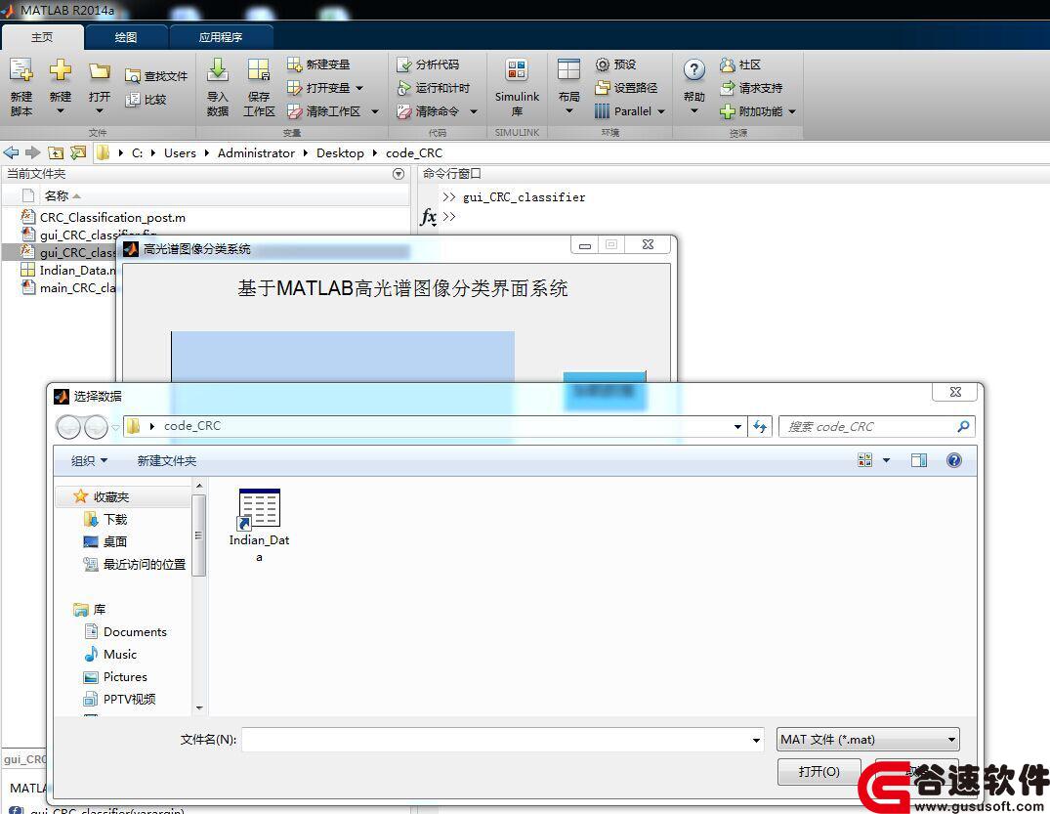Click the Desktop path segment
This screenshot has width=1050, height=814.
pos(340,152)
